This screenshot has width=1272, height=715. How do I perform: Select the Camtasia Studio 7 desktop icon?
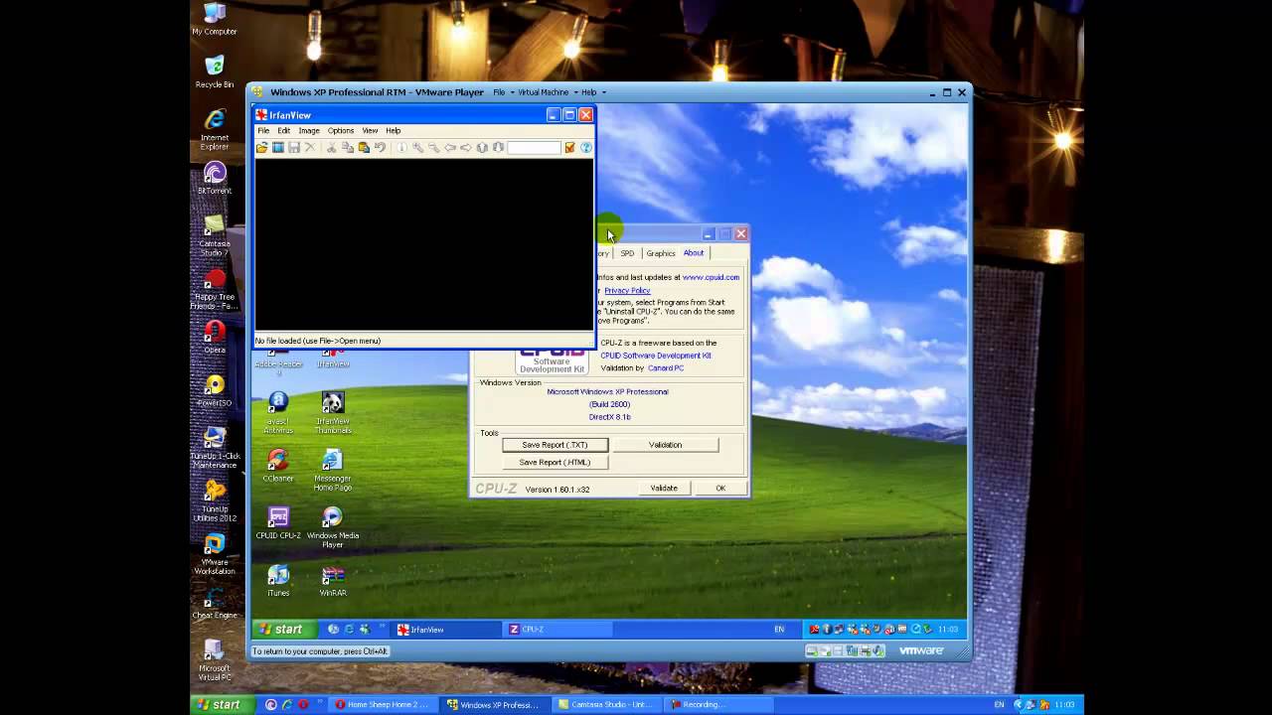215,236
